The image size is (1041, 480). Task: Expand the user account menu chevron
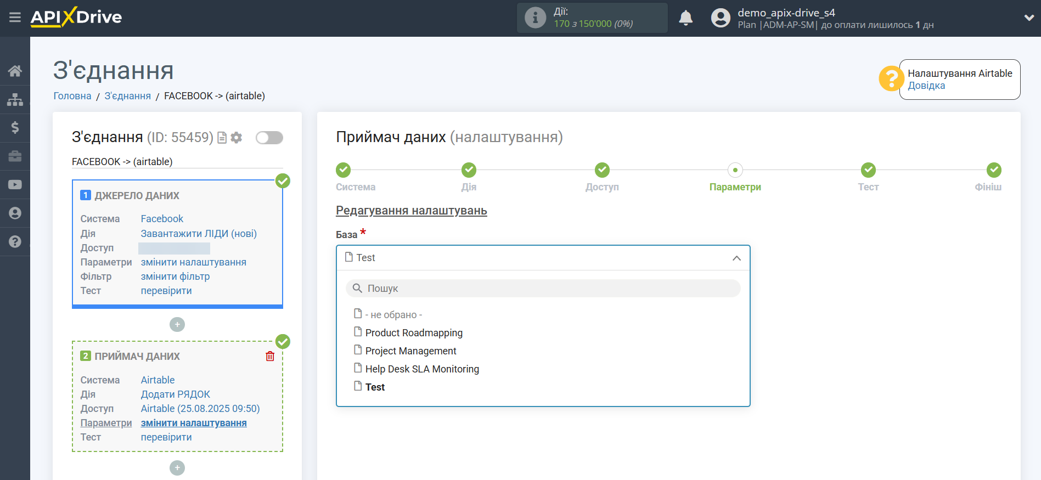(x=1028, y=18)
